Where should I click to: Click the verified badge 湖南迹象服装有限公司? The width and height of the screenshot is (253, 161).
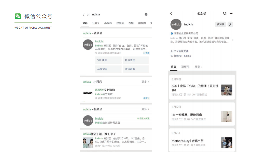click(x=184, y=33)
